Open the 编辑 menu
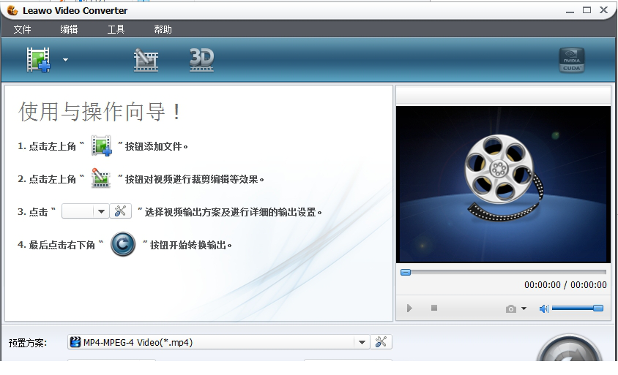 69,29
